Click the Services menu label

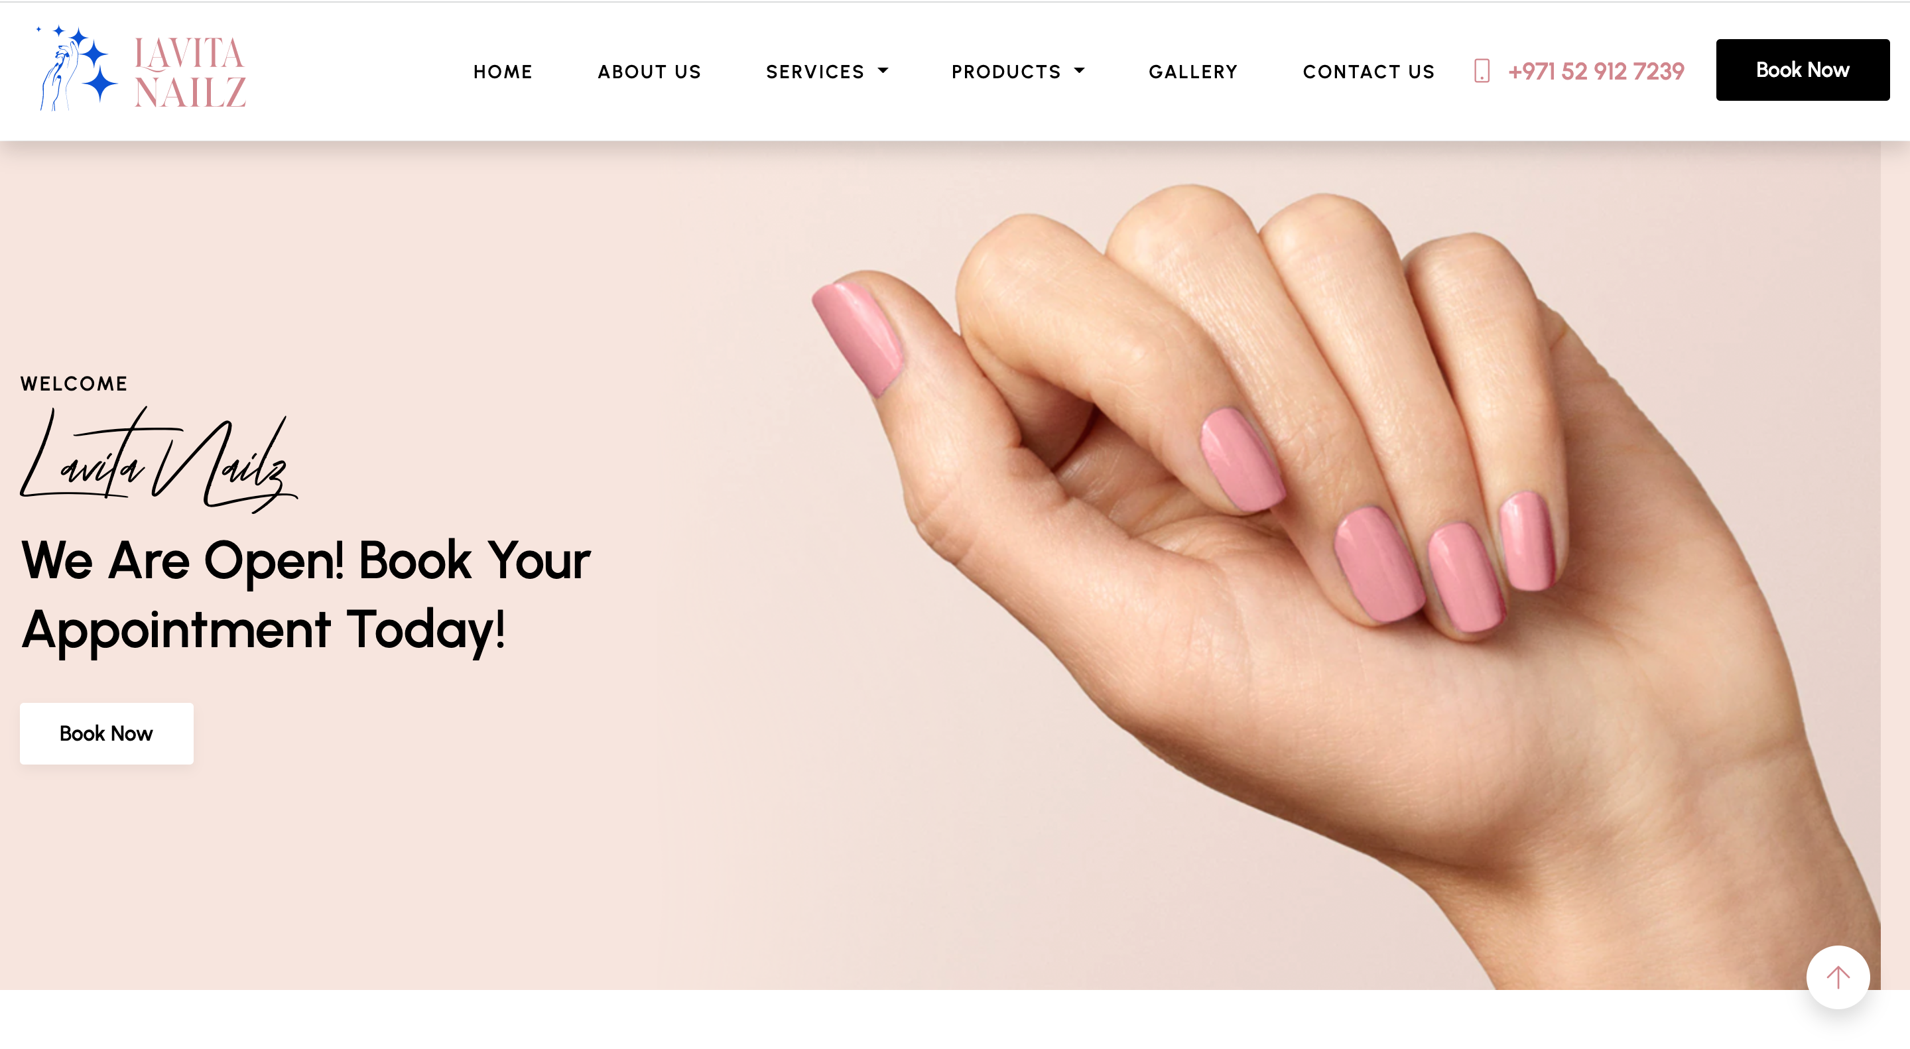(x=815, y=72)
